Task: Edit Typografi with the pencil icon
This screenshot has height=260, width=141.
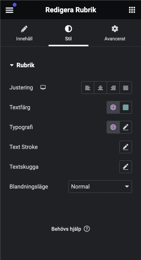Action: point(126,127)
